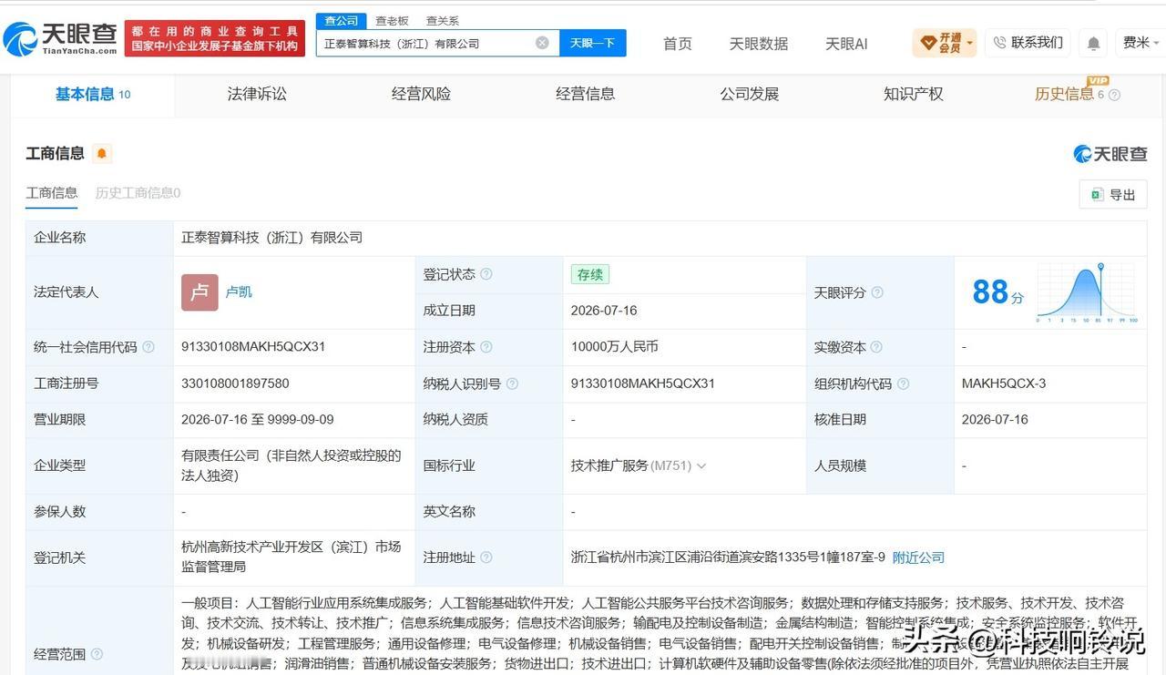This screenshot has height=675, width=1166.
Task: Clear the search box with the X icon
Action: 542,43
